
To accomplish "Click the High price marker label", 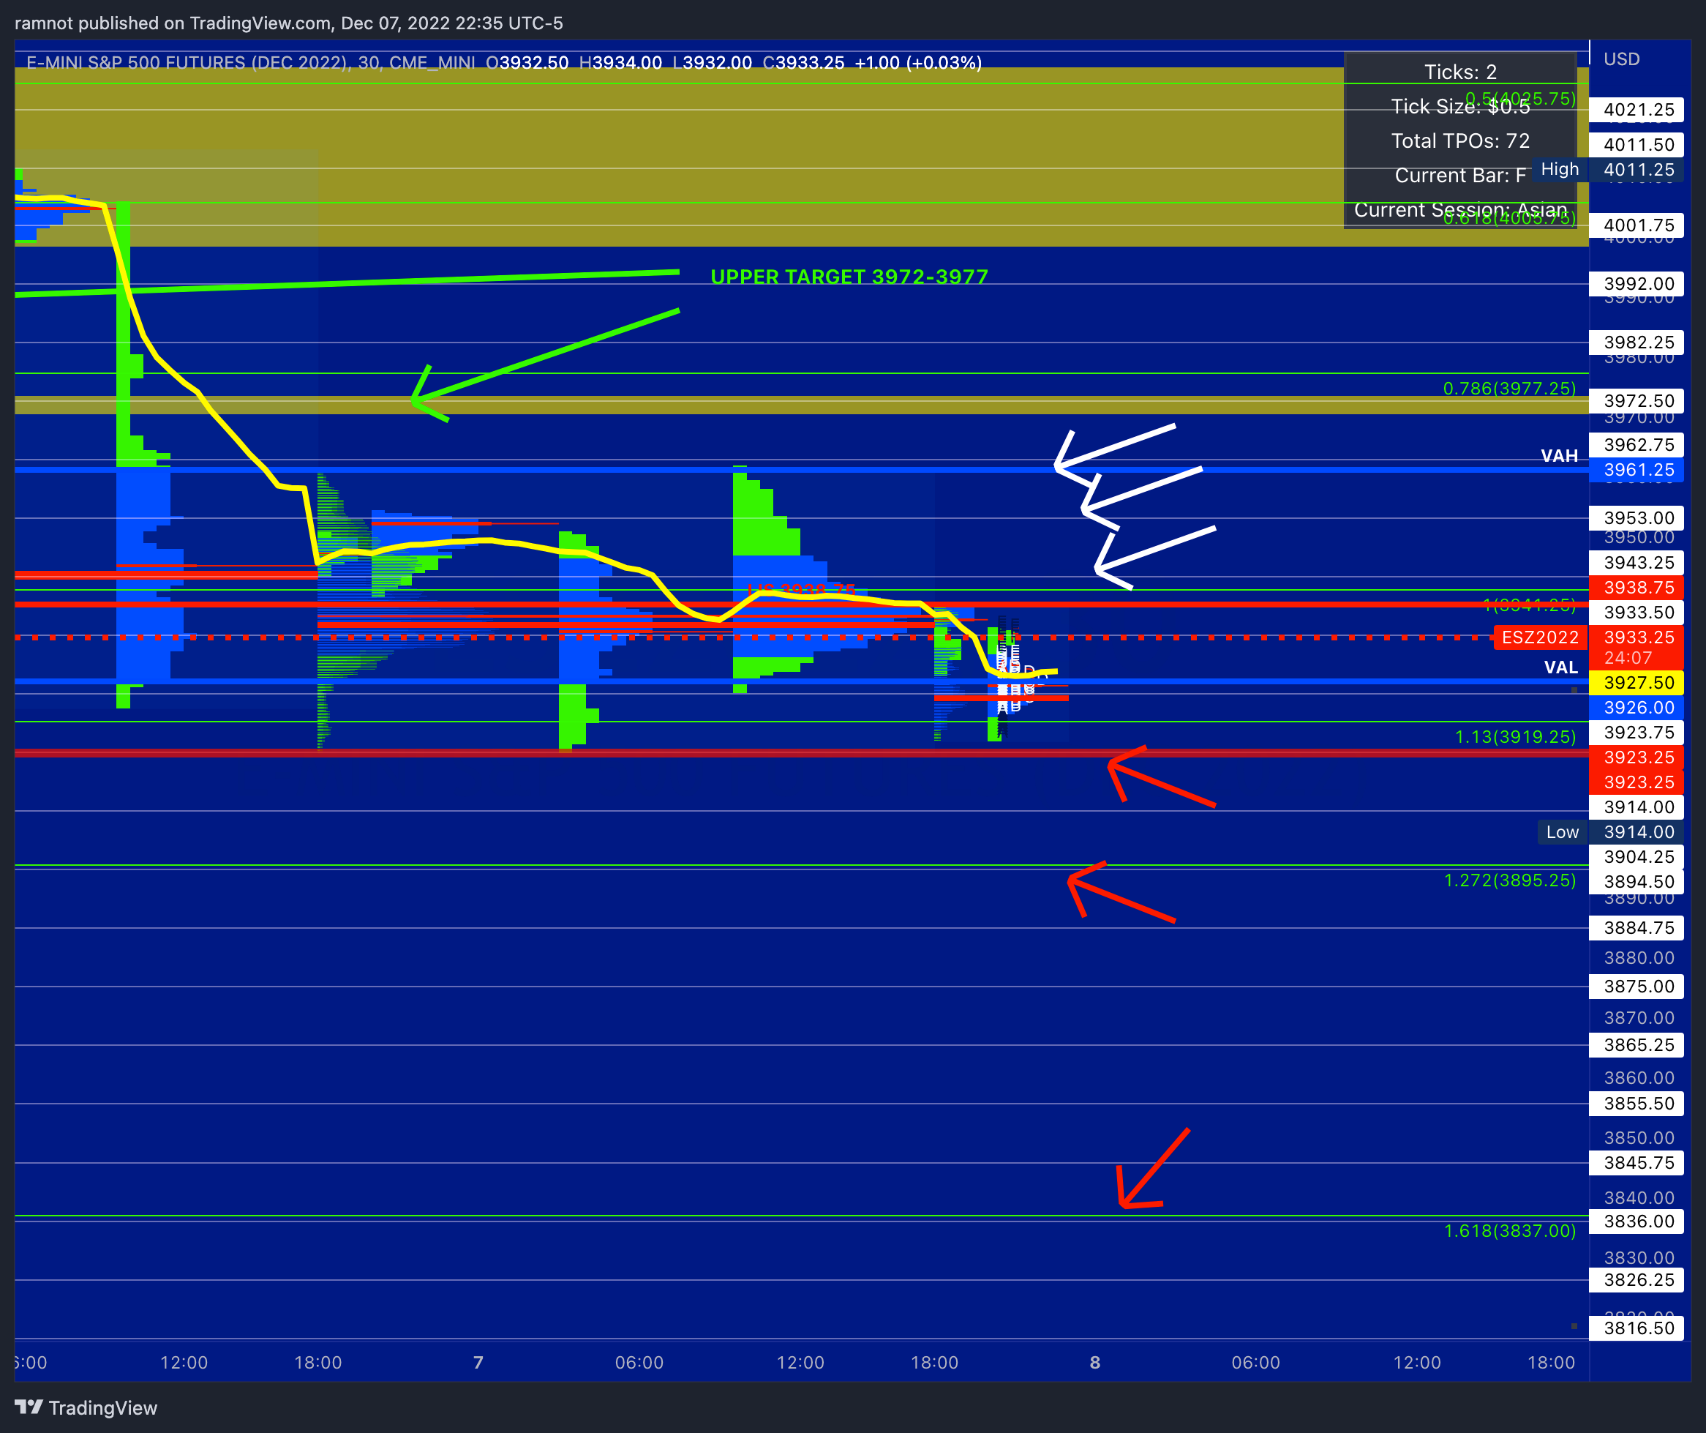I will click(x=1559, y=169).
